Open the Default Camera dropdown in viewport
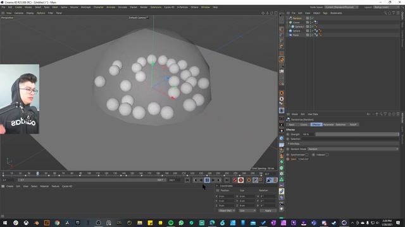Image resolution: width=405 pixels, height=227 pixels. pos(139,18)
